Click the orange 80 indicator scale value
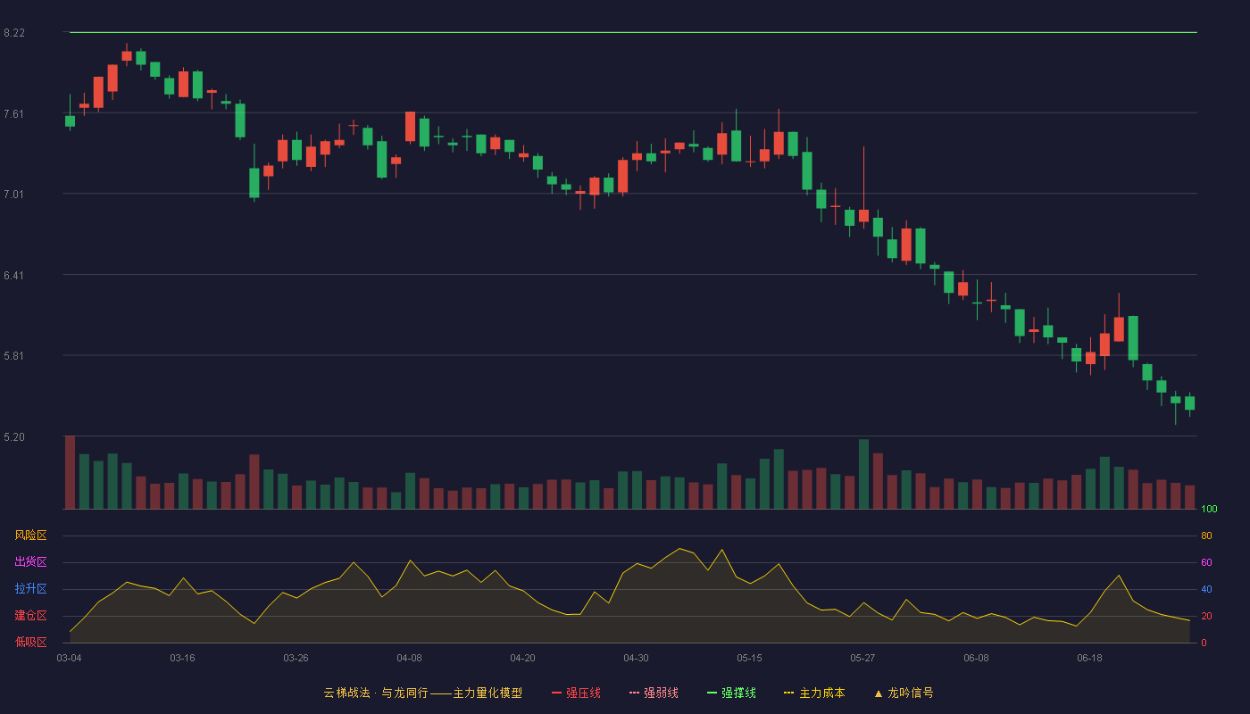 [x=1206, y=536]
